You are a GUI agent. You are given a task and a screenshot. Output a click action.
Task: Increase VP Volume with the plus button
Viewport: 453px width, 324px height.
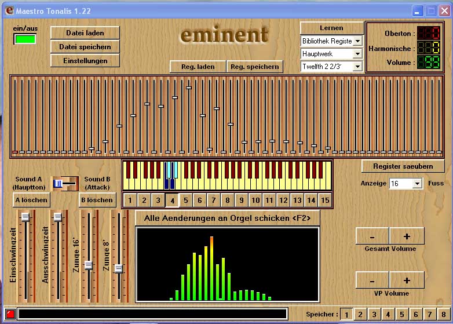(407, 280)
